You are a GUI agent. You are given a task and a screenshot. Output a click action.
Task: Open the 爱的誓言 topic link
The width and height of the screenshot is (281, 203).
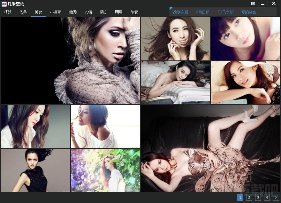click(249, 12)
